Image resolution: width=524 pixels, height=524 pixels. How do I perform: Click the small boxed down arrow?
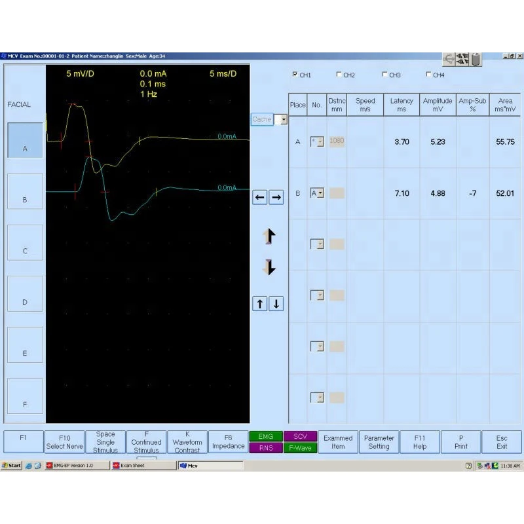pos(276,304)
